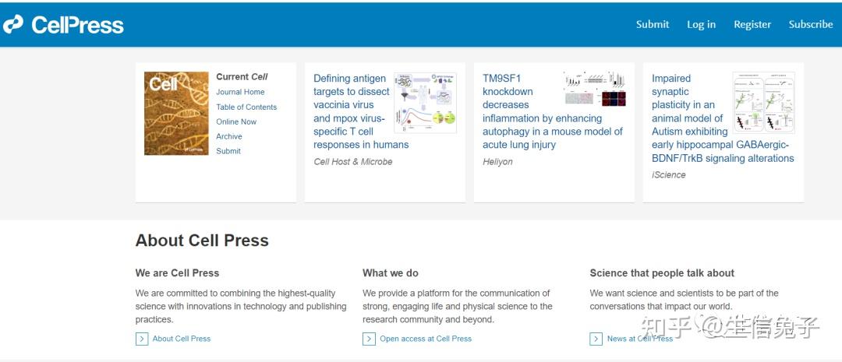
Task: Click the Online Now link
Action: [x=236, y=121]
